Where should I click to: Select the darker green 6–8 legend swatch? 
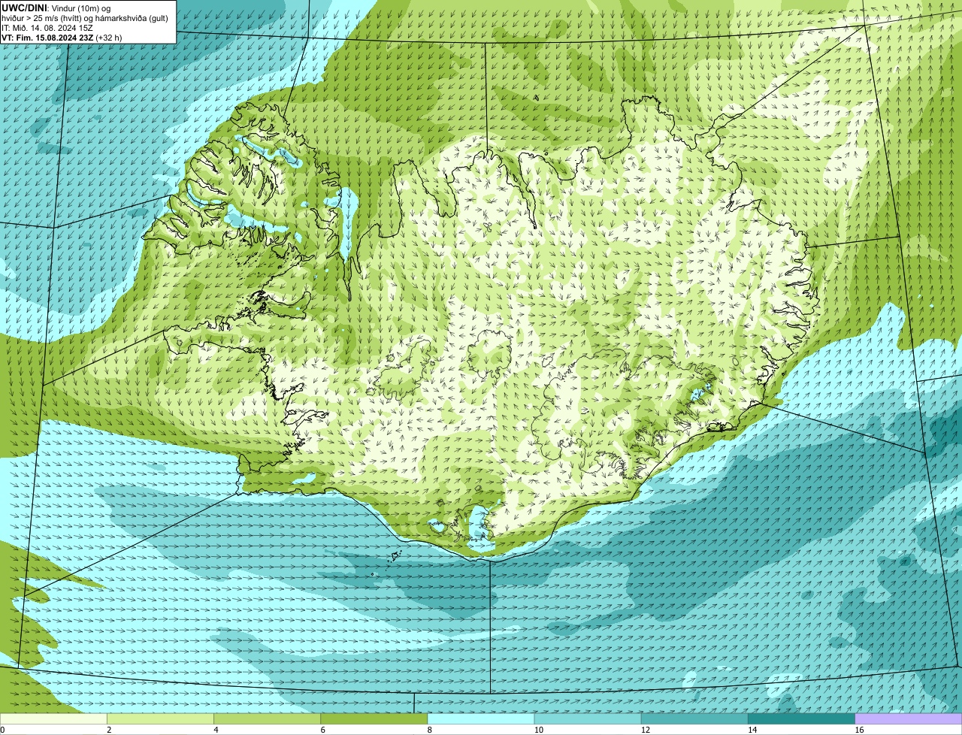(374, 719)
